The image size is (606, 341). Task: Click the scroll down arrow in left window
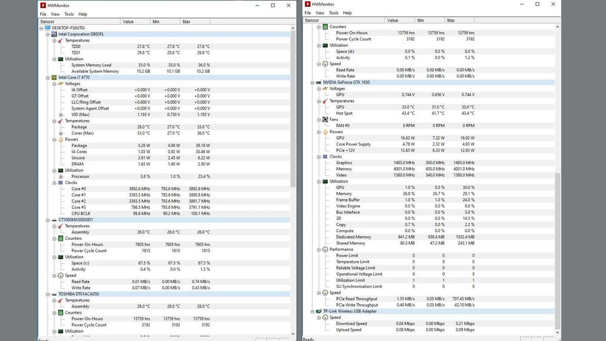pyautogui.click(x=293, y=333)
